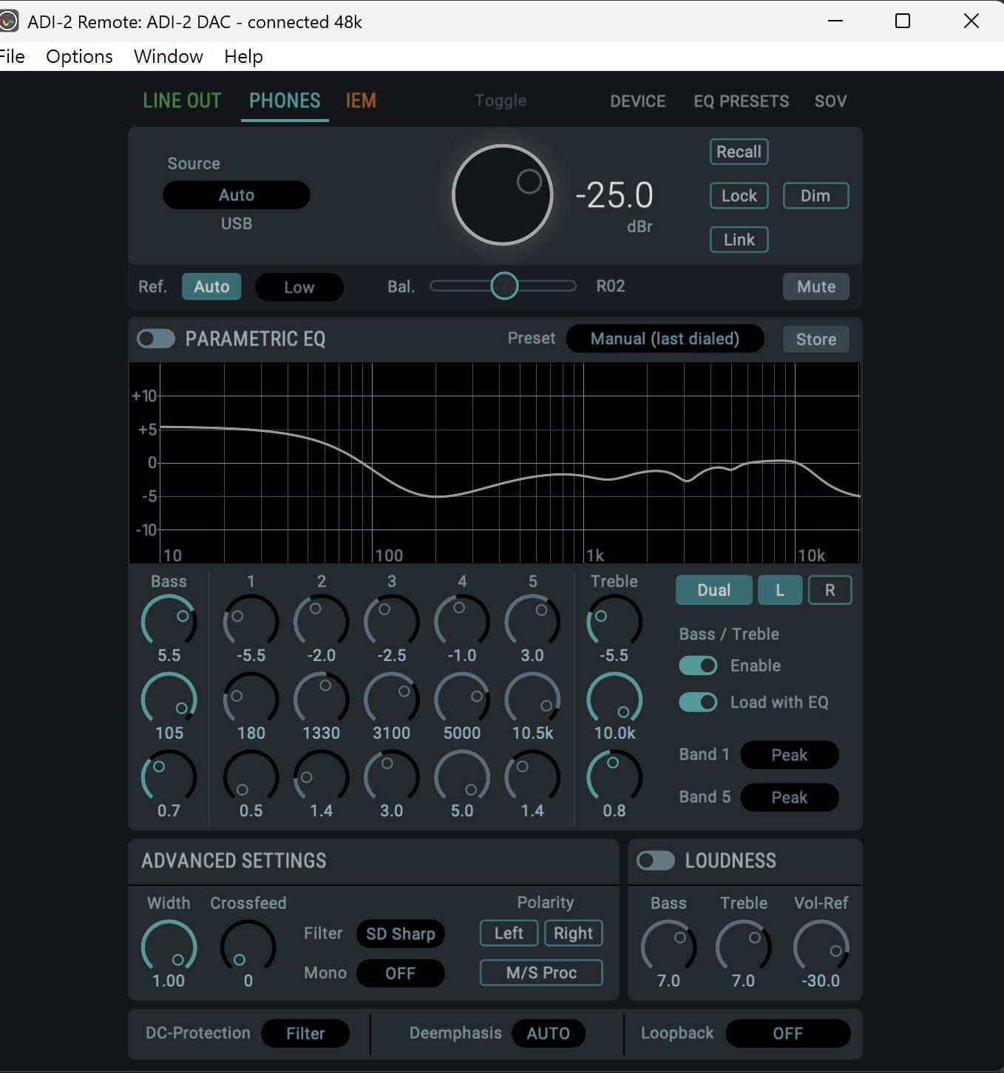
Task: Switch to the LINE OUT tab
Action: click(182, 101)
